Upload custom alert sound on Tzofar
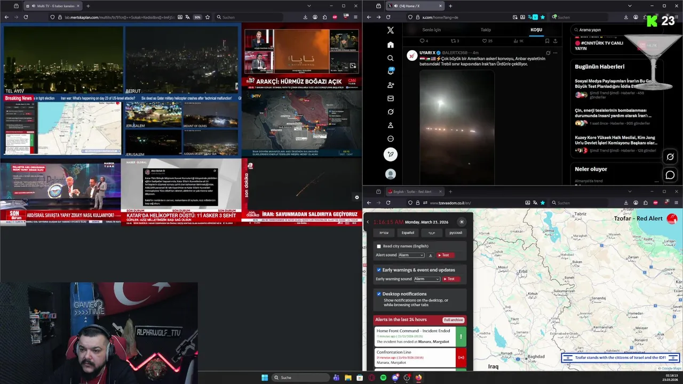This screenshot has width=683, height=384. 431,255
